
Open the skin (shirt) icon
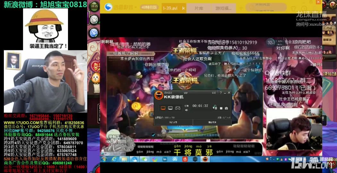tap(293, 8)
